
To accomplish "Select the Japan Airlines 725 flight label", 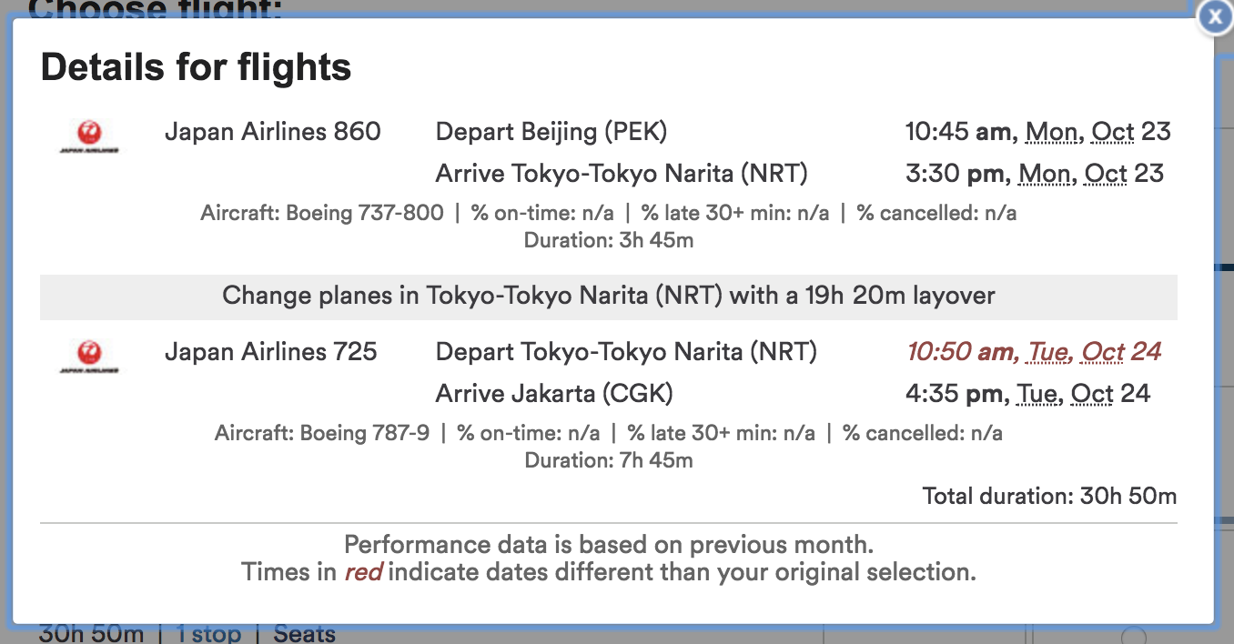I will point(271,352).
